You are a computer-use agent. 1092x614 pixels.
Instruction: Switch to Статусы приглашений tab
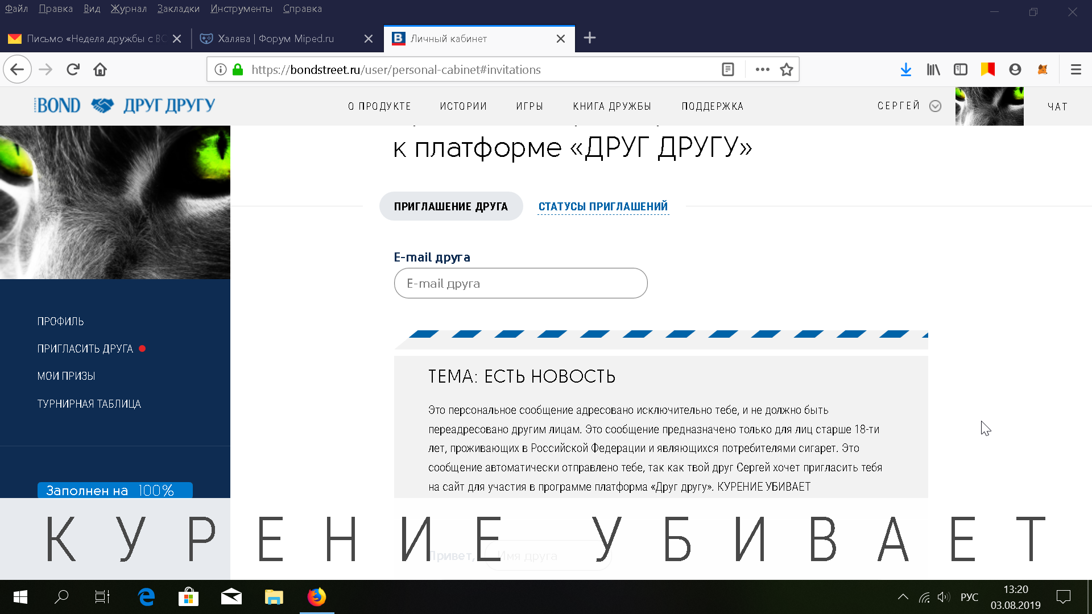point(603,206)
